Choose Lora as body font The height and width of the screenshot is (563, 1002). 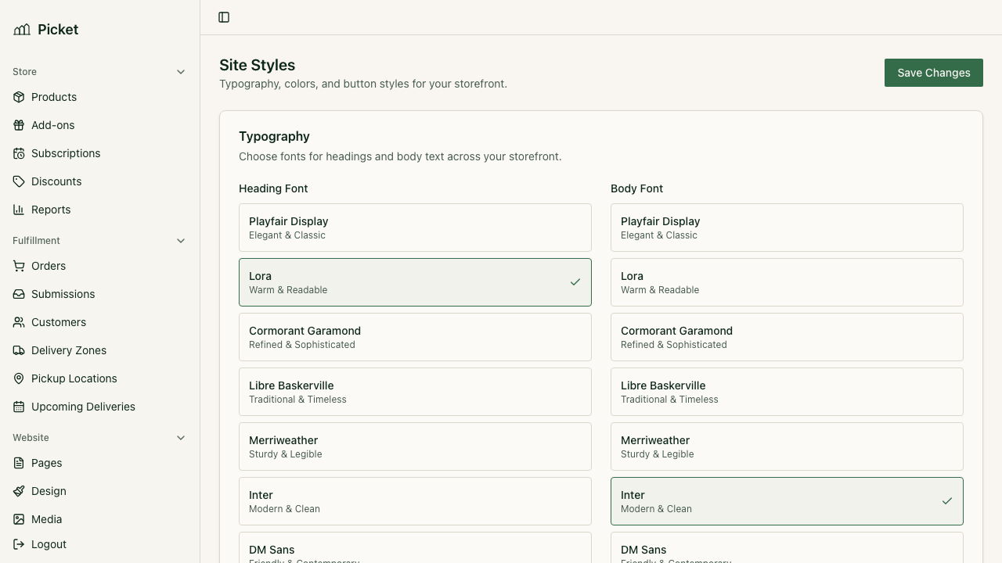pyautogui.click(x=787, y=282)
